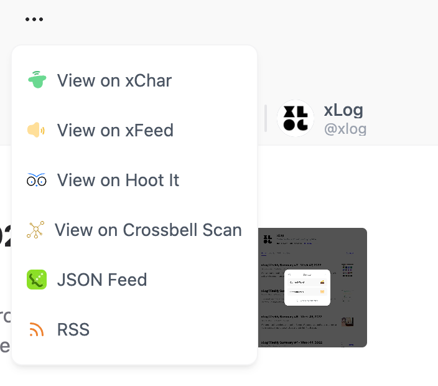The width and height of the screenshot is (438, 386).
Task: Open the RSS menu item
Action: pos(134,329)
